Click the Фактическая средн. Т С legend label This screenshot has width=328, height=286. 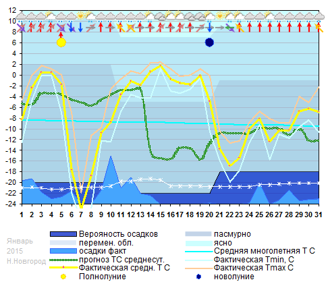(x=124, y=268)
